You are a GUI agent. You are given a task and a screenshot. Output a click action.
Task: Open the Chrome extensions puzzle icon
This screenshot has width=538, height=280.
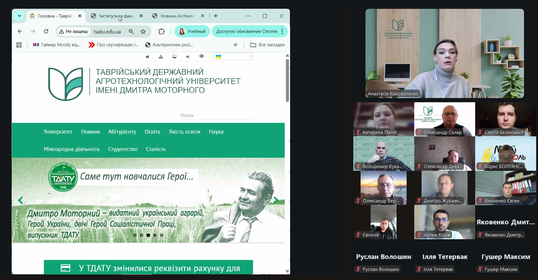pyautogui.click(x=162, y=31)
